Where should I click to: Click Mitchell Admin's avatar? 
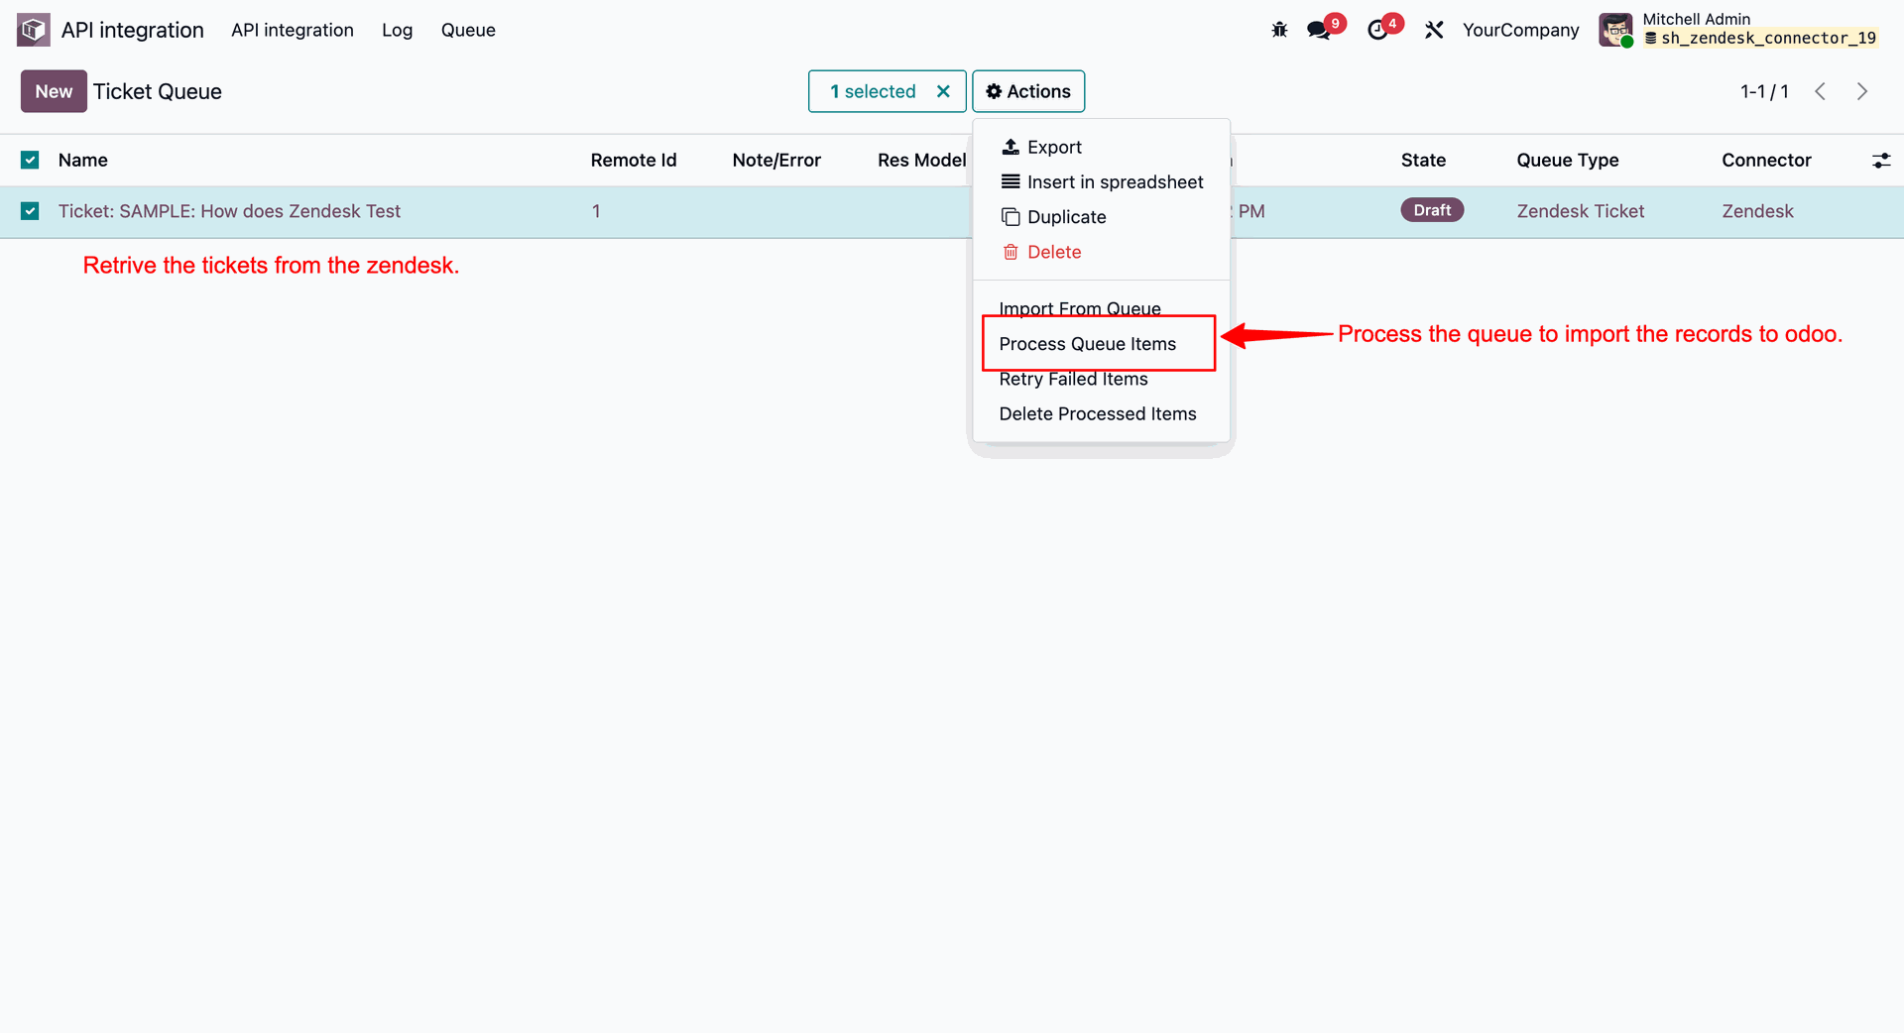1615,30
